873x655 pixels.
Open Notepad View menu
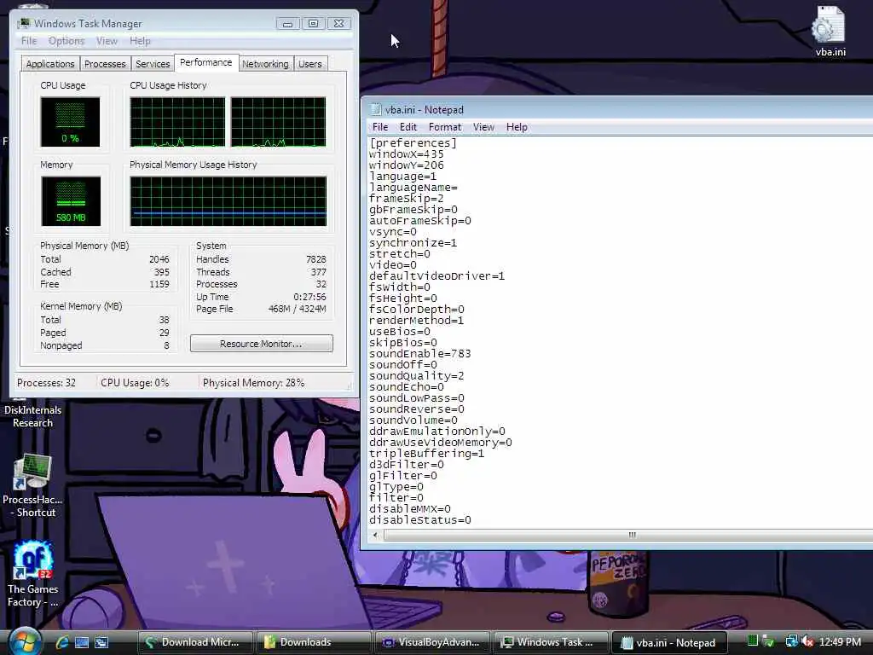click(x=483, y=127)
